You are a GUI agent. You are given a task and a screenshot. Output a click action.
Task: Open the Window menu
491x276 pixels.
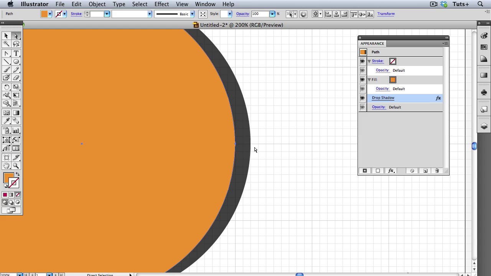click(205, 4)
